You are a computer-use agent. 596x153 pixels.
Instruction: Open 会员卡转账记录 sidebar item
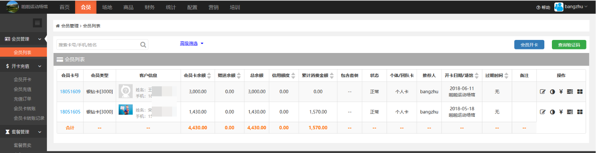pos(29,118)
